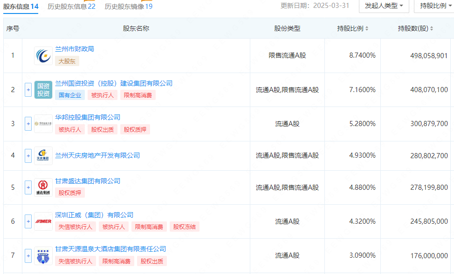Open 兰州市财政局 logo icon
The height and width of the screenshot is (274, 454).
coord(43,55)
